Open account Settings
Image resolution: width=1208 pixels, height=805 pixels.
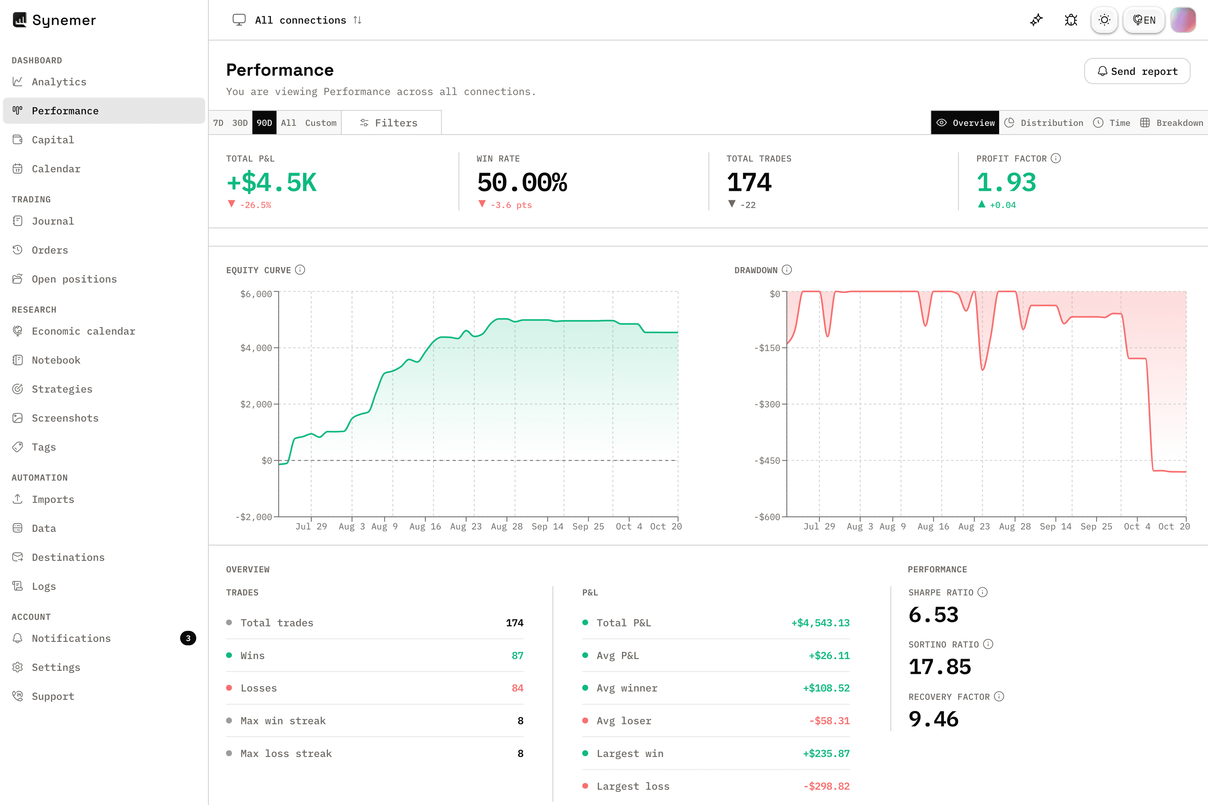tap(104, 667)
